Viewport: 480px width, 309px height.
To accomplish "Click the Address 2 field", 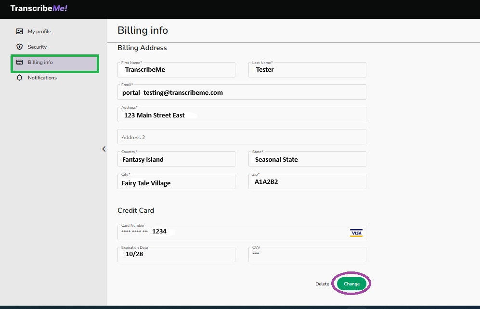I will pyautogui.click(x=242, y=137).
